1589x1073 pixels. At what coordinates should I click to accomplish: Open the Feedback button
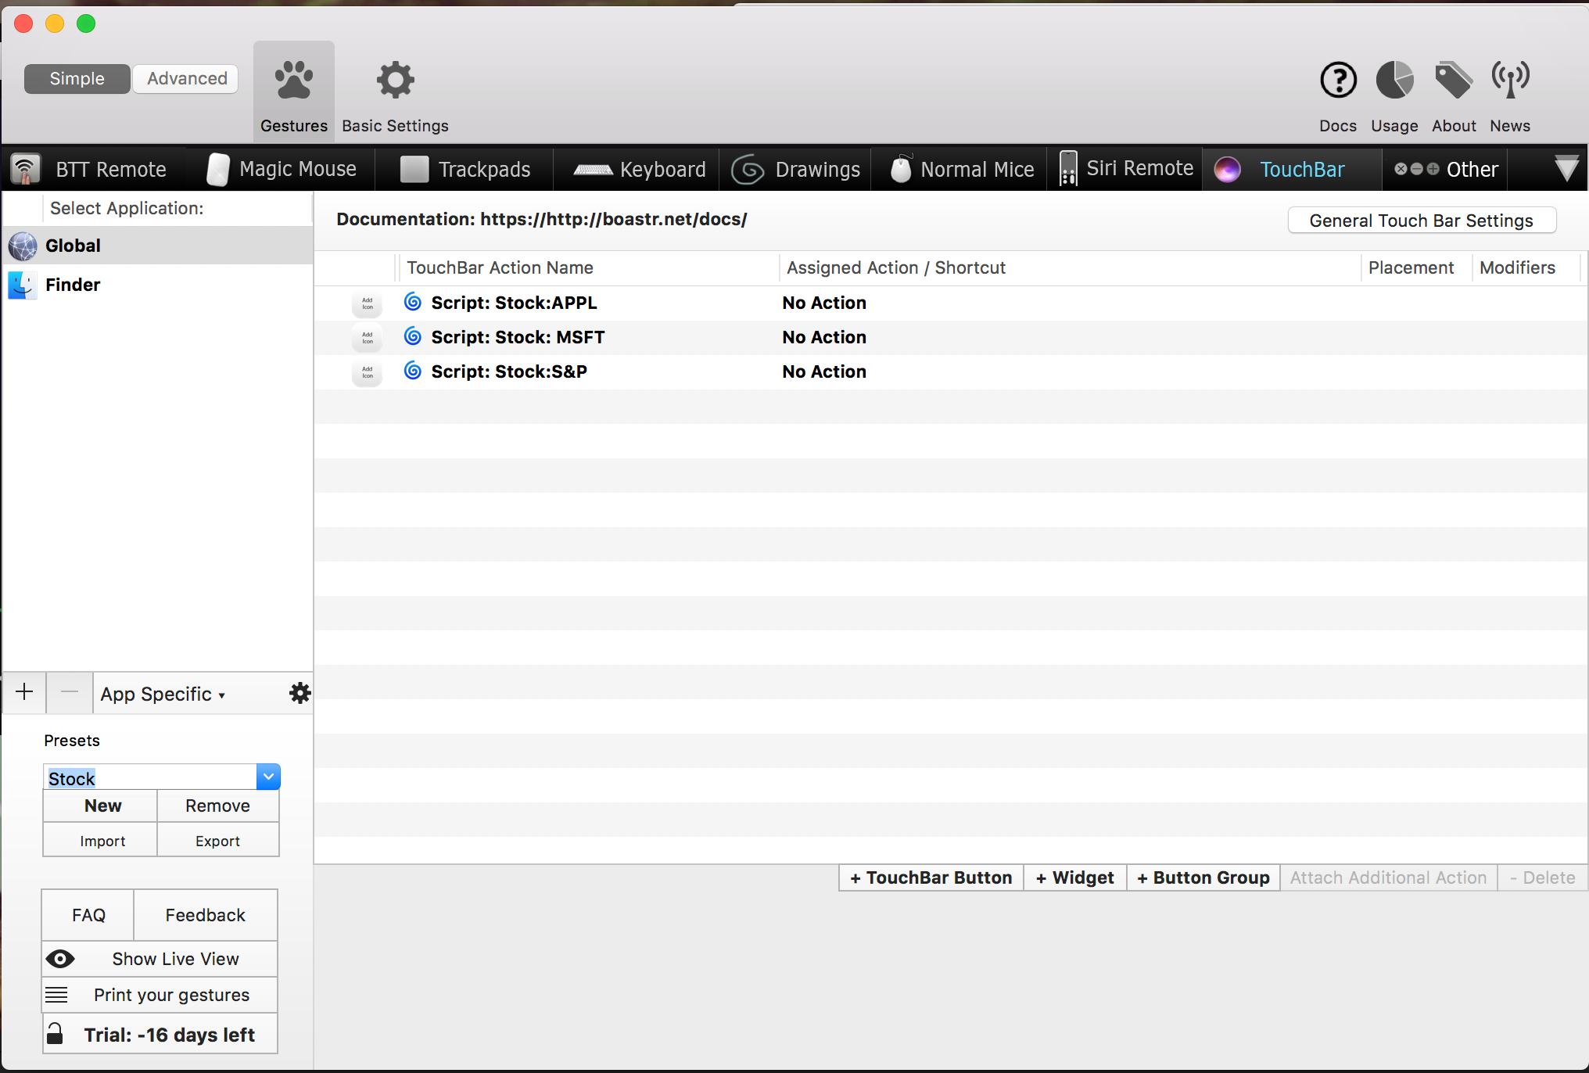pos(206,915)
